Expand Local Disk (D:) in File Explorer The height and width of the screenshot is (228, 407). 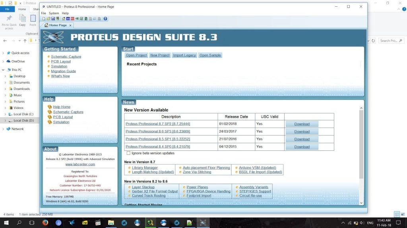pos(5,120)
